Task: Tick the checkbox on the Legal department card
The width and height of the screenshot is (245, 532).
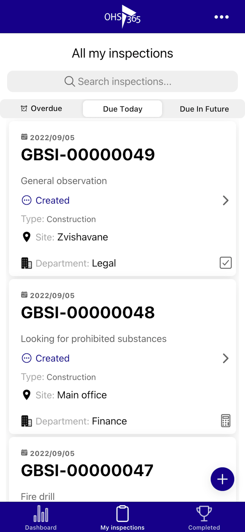Action: (x=226, y=263)
